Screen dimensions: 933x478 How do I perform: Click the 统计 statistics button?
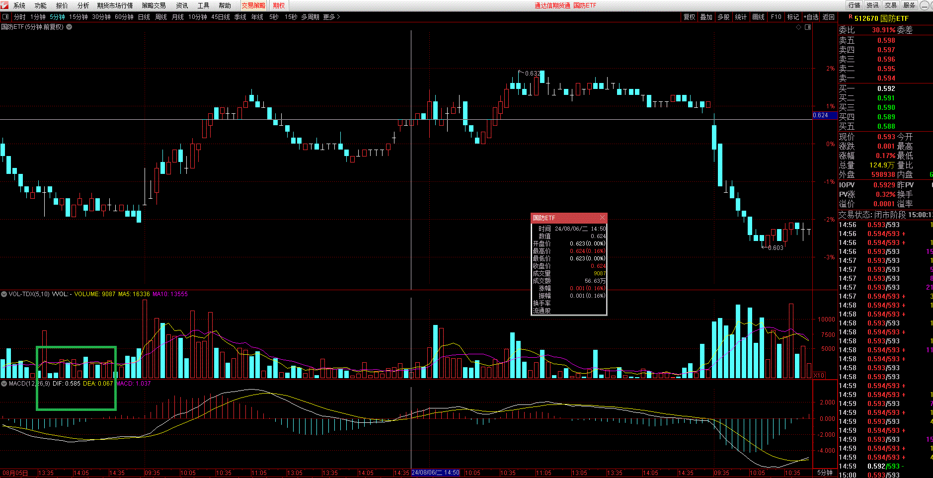pos(741,17)
